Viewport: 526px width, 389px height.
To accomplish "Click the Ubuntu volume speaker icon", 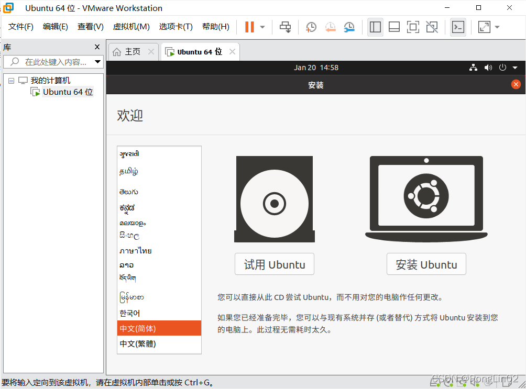I will pos(488,68).
